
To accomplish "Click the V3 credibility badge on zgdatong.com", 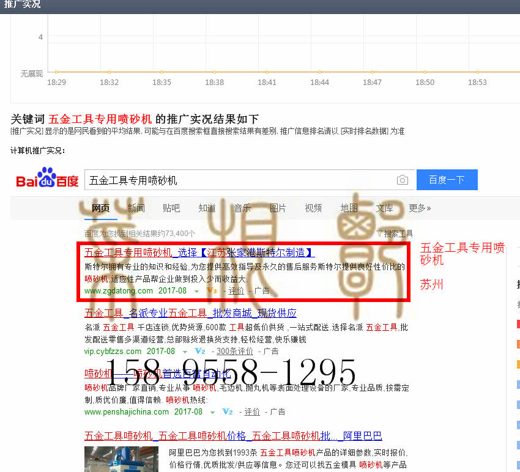I will click(212, 290).
